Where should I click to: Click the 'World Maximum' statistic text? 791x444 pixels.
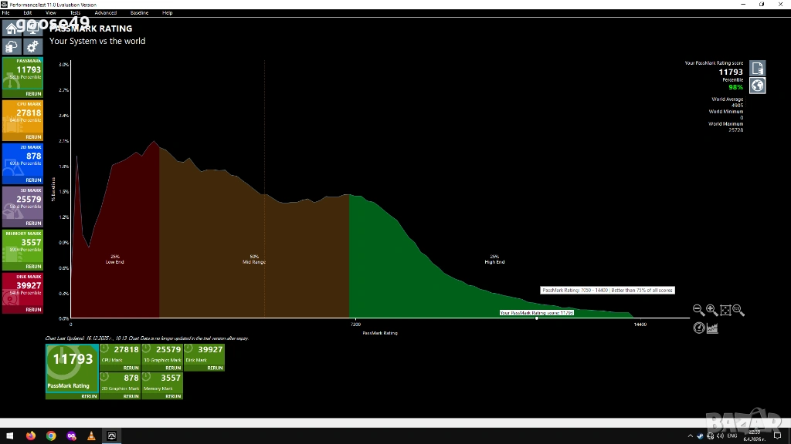(x=725, y=124)
